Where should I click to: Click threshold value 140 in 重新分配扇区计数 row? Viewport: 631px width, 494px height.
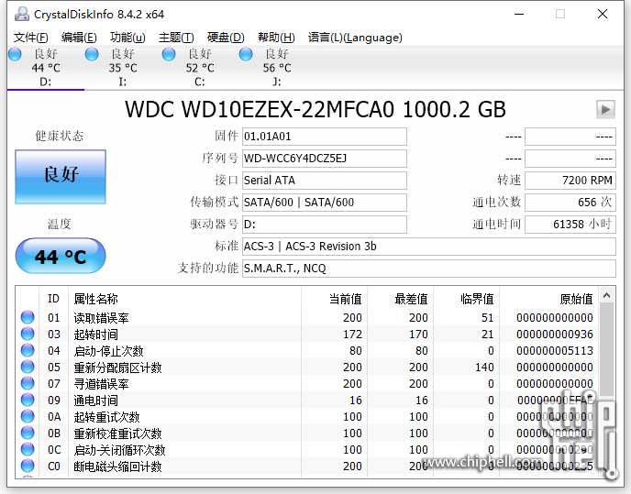point(484,368)
